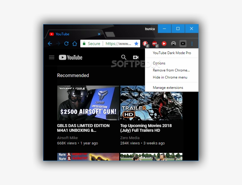Click the bunica profile name button
The height and width of the screenshot is (185, 242).
150,29
